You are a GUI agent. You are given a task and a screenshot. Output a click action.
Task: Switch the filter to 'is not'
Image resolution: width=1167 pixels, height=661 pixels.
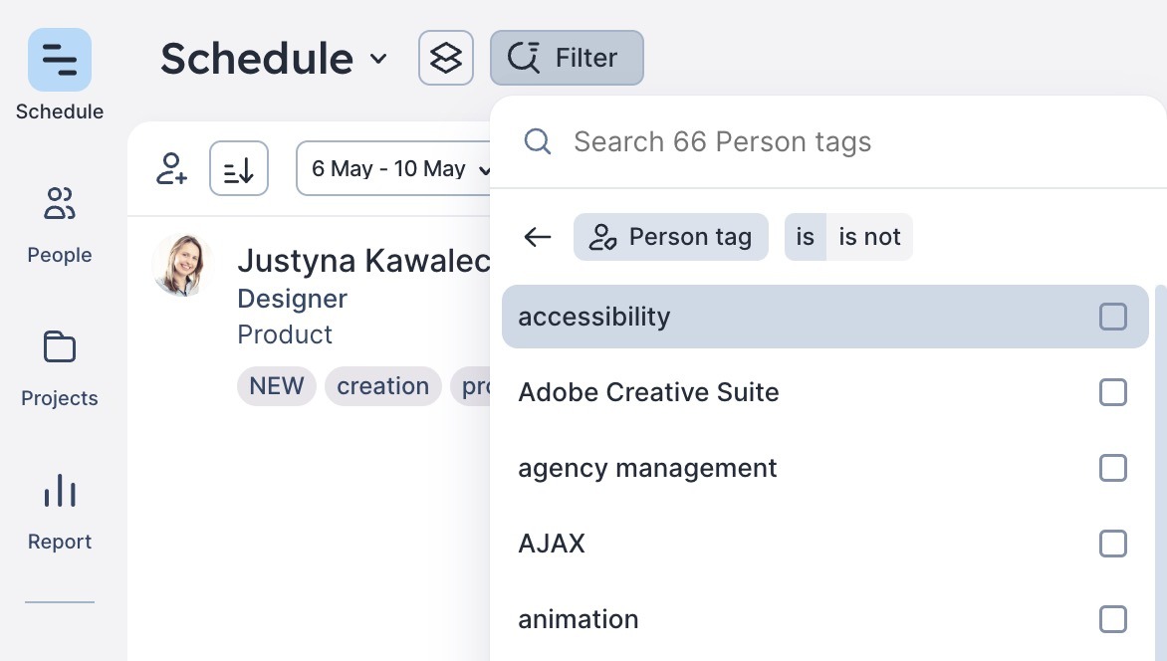pos(867,237)
